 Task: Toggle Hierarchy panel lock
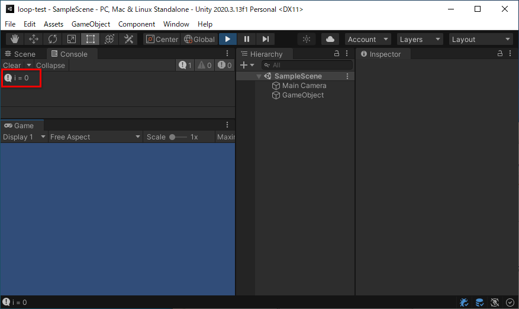[337, 54]
